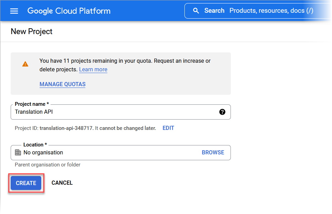Click the Project name help question-mark icon
Viewport: 332px width, 214px height.
(x=222, y=112)
